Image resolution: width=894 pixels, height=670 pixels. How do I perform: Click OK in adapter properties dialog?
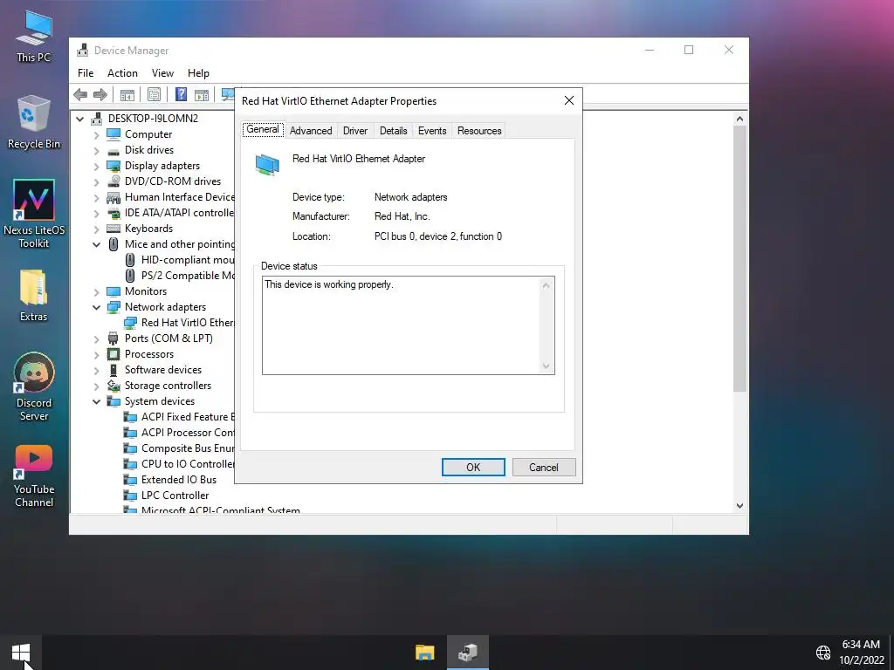pyautogui.click(x=473, y=468)
